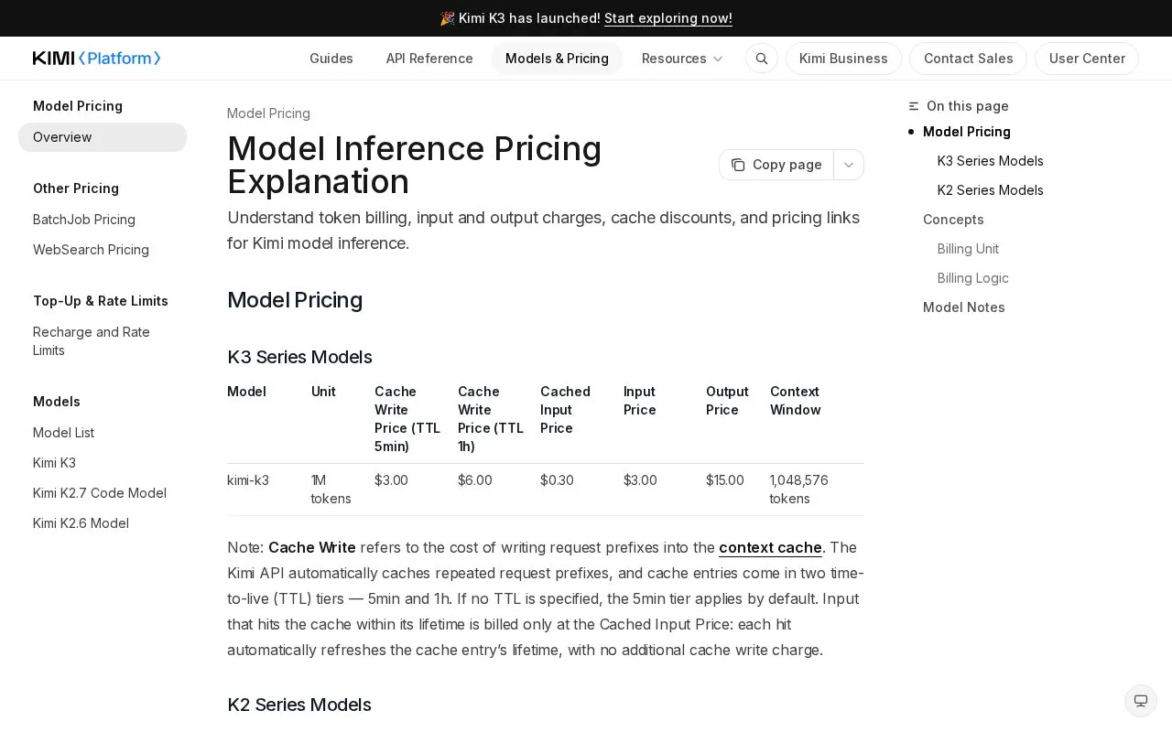Click the kimi-k3 model cell
The image size is (1172, 732).
pos(248,480)
